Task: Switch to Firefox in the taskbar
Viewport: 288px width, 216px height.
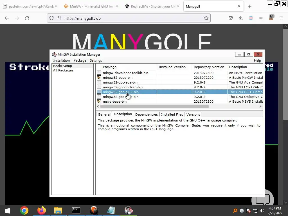Action: 42,210
